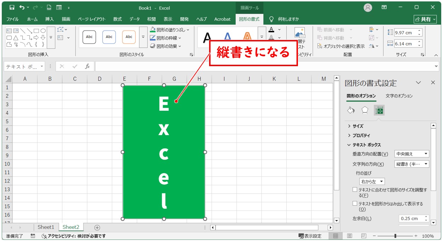Undo the last action
The image size is (443, 242).
[x=22, y=7]
